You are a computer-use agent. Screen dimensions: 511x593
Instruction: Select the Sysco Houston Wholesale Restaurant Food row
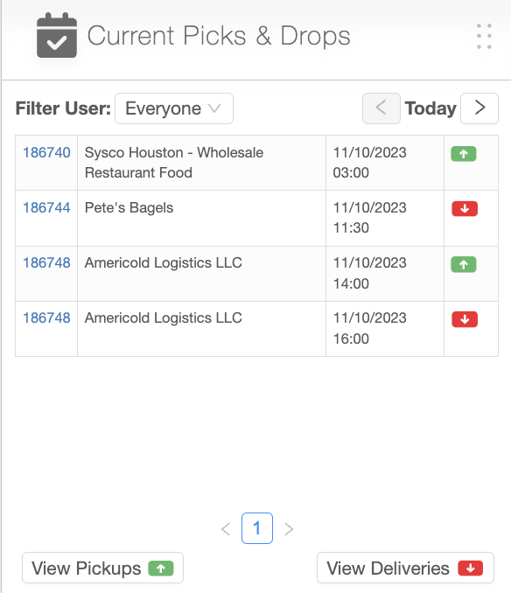(257, 163)
